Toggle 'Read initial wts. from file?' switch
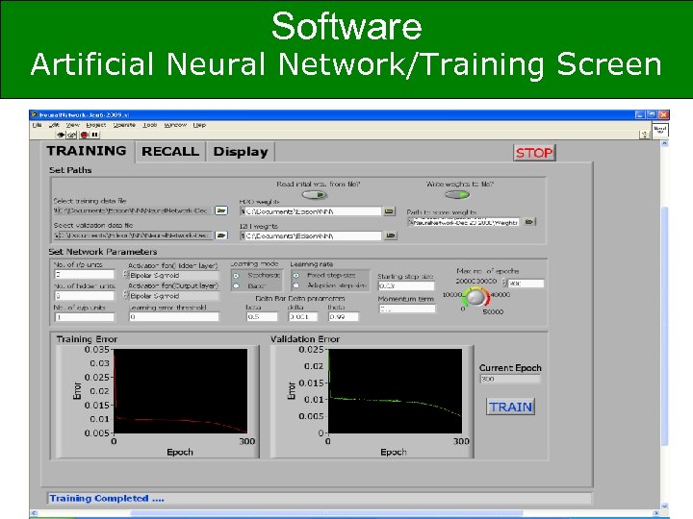693x519 pixels. 315,194
